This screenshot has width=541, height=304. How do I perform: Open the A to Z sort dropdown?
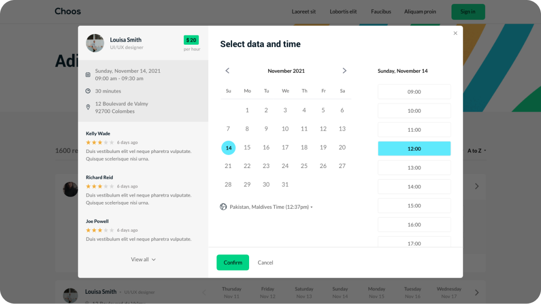tap(476, 151)
